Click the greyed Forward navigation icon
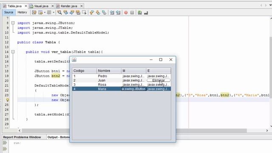The height and width of the screenshot is (153, 272). pyautogui.click(x=49, y=12)
